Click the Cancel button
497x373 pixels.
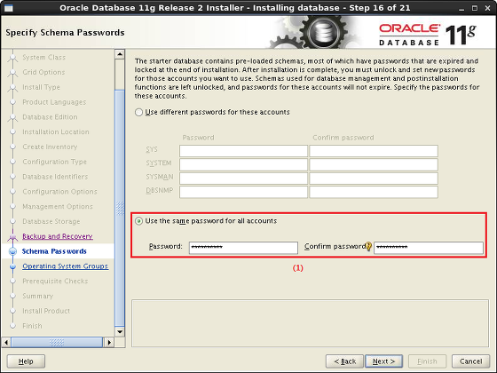pyautogui.click(x=470, y=361)
